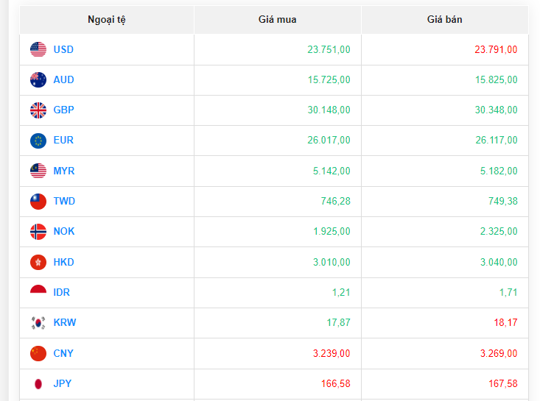Click the European Union flag icon
Screen dimensions: 540x401
[38, 141]
